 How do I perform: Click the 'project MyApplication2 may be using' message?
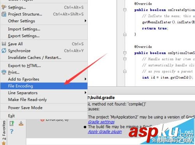pyautogui.click(x=141, y=117)
